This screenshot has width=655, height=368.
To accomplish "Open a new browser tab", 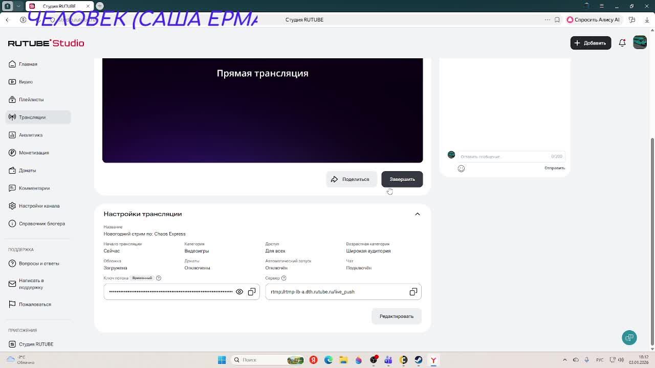I will (100, 6).
